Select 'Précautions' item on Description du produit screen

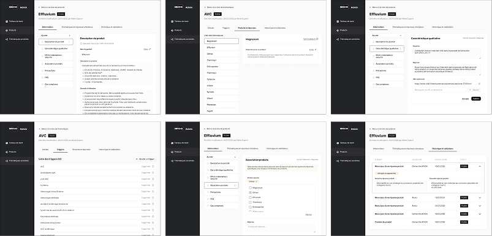click(56, 70)
